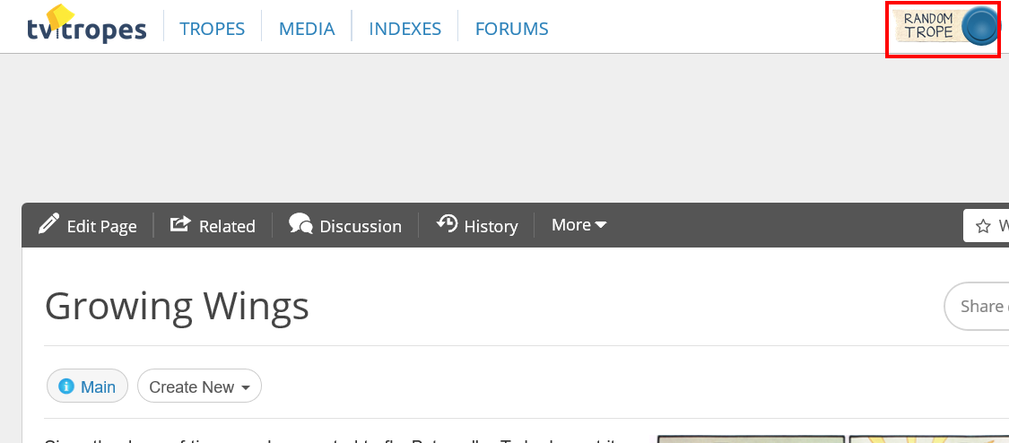1009x443 pixels.
Task: Open the Edit Page link text
Action: point(101,226)
